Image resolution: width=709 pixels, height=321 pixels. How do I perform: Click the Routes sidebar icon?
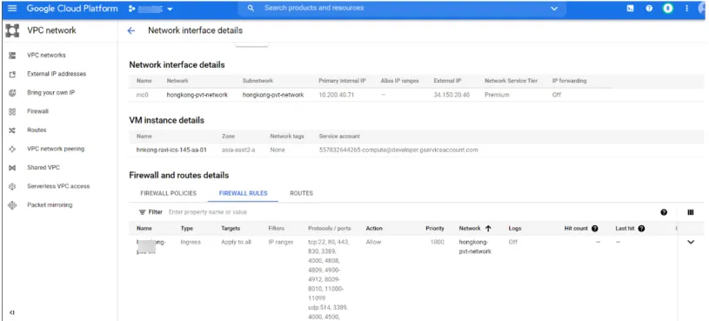point(13,130)
